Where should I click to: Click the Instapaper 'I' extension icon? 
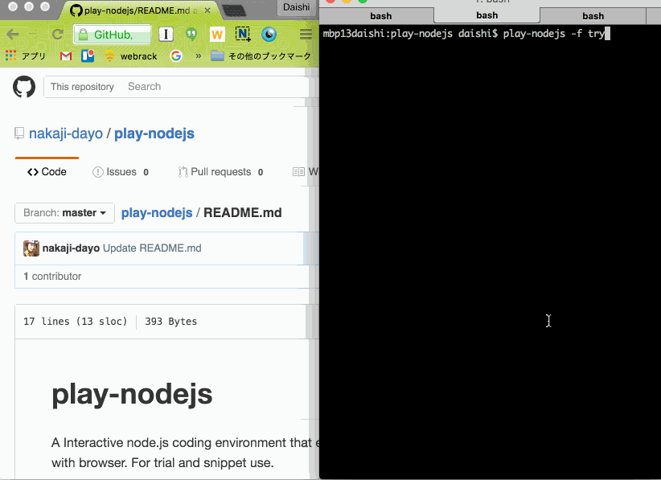coord(166,34)
